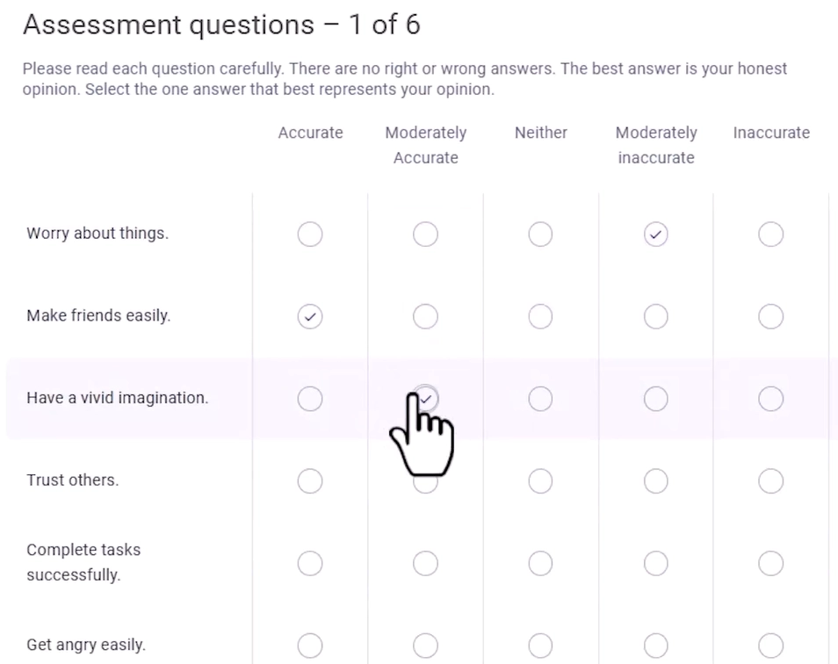Click the 'Trust others' row label
The width and height of the screenshot is (838, 664).
click(74, 480)
